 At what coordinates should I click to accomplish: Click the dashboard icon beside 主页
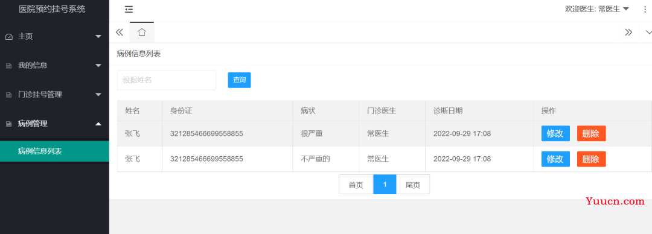[x=8, y=37]
